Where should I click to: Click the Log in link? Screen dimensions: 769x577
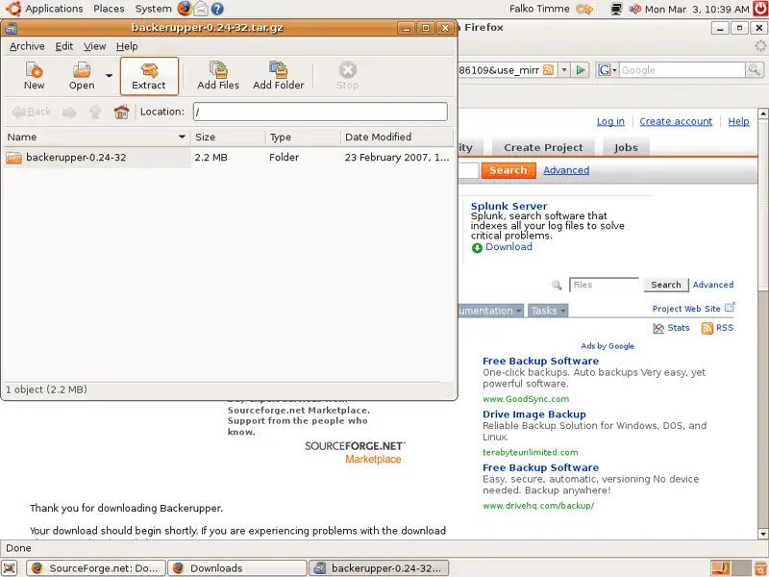click(610, 122)
